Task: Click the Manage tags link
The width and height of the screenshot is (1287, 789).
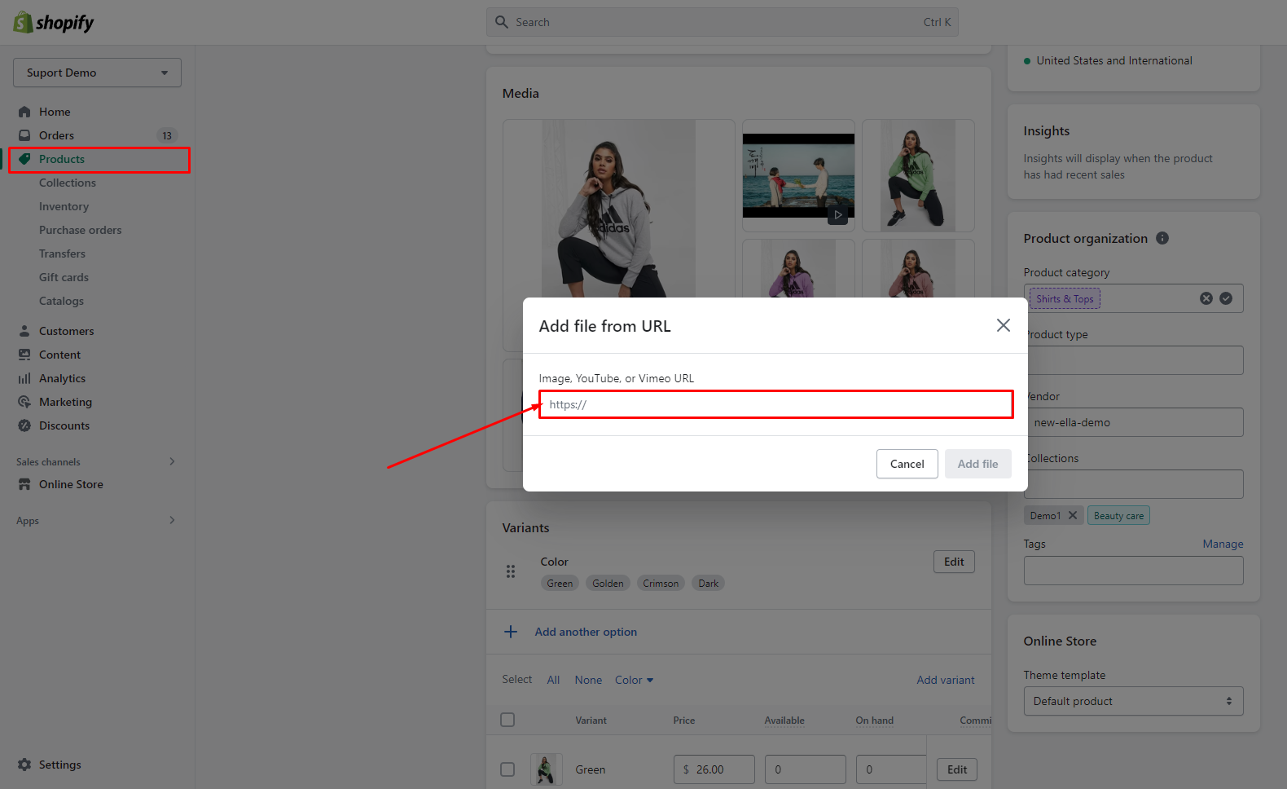Action: pos(1223,544)
